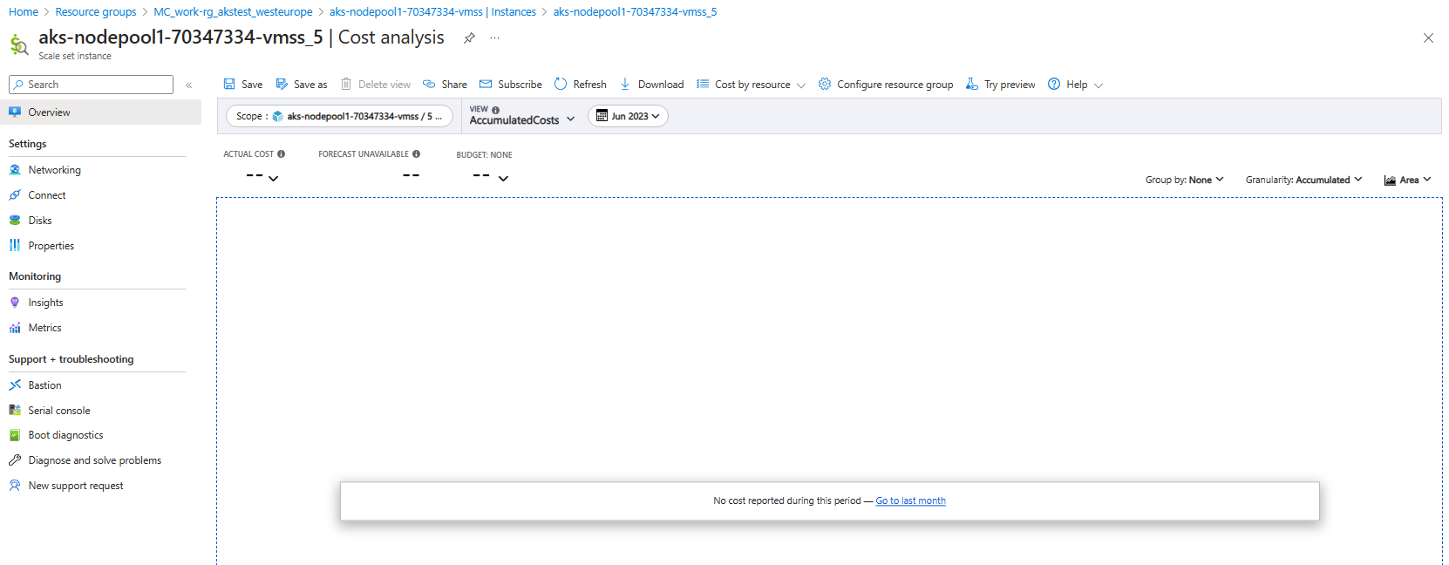1449x565 pixels.
Task: Click the sidebar Search field
Action: click(91, 85)
